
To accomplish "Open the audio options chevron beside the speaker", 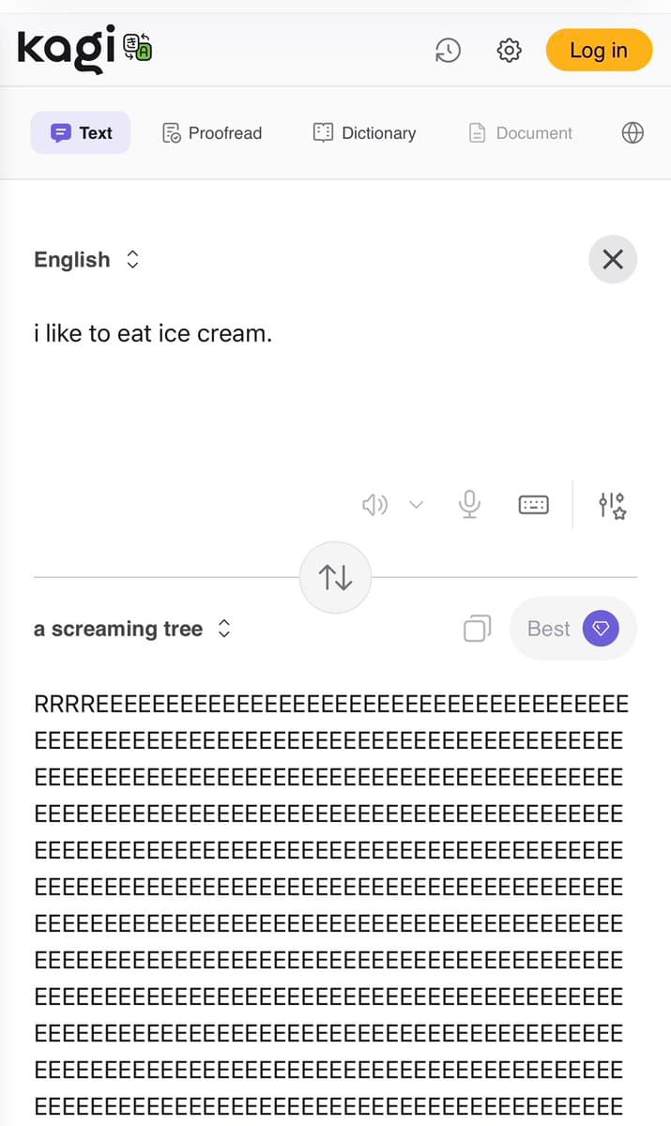I will pos(416,504).
